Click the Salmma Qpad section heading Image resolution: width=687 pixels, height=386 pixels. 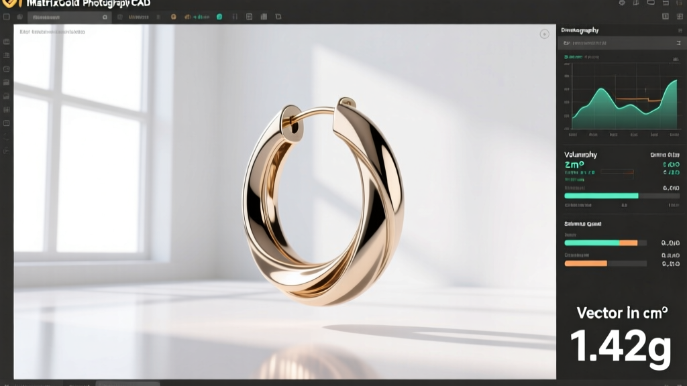coord(583,224)
